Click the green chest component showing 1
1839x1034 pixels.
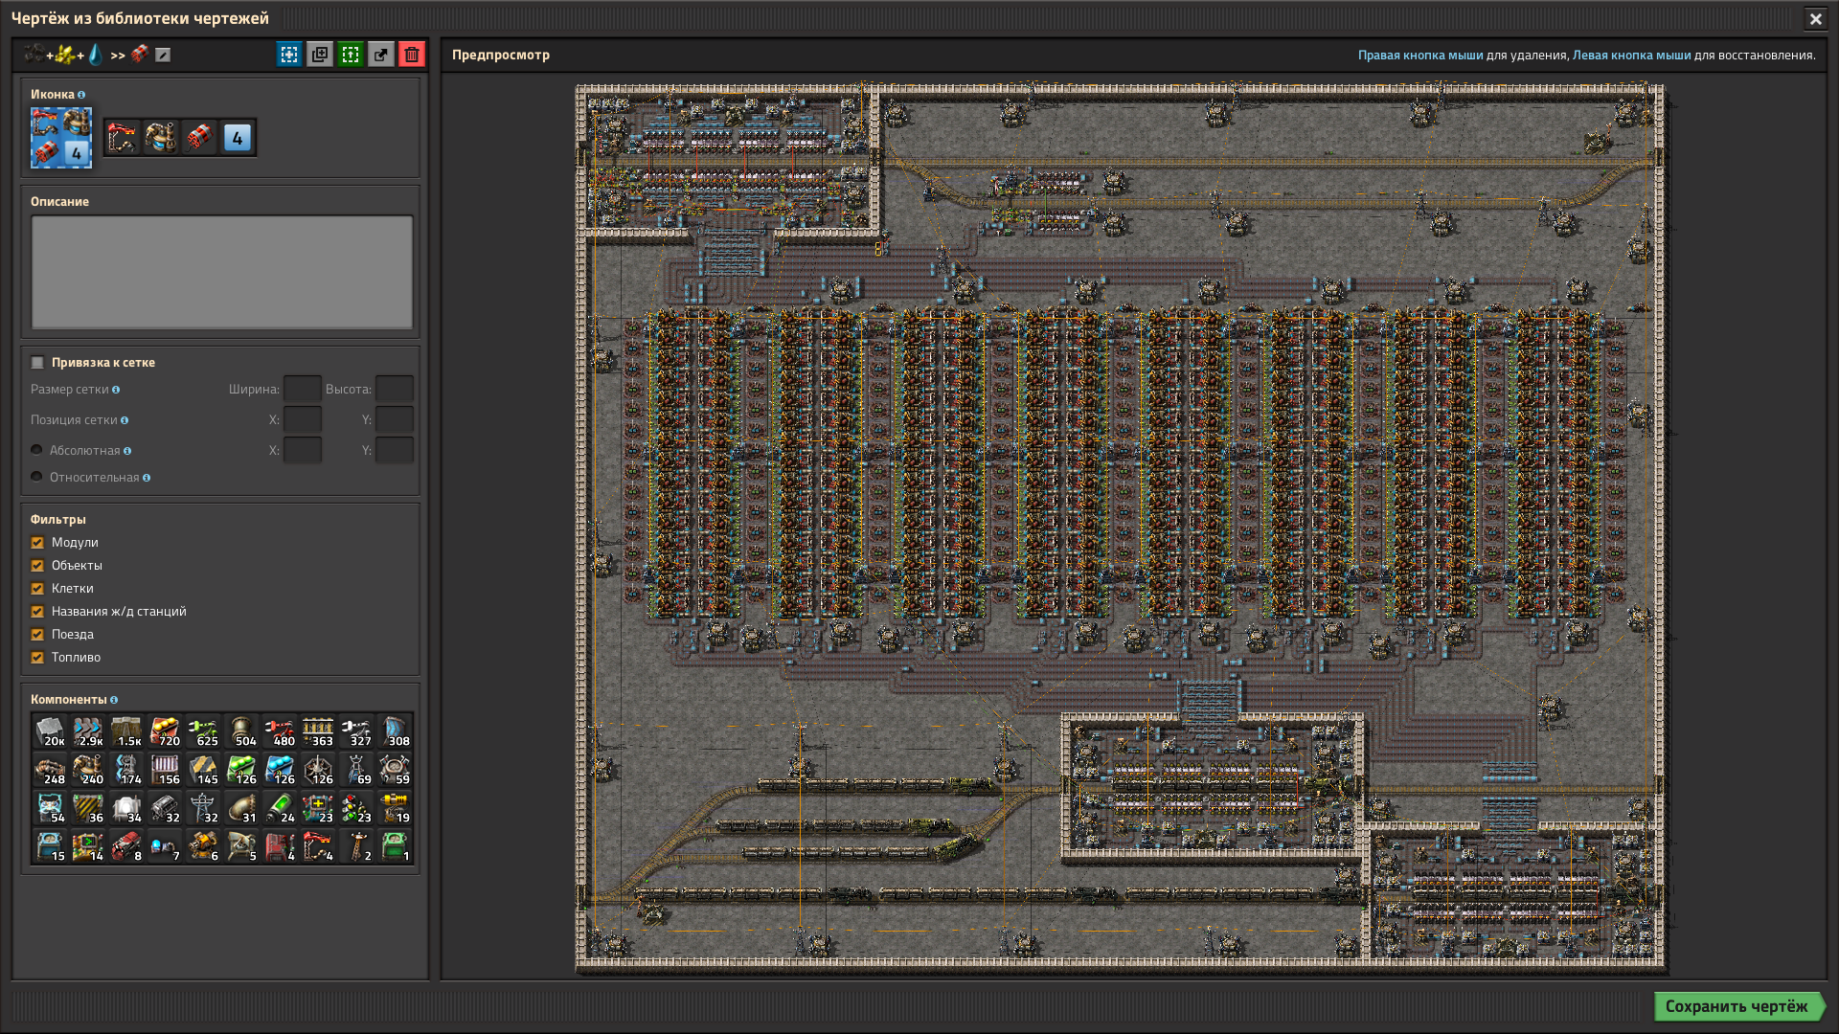[x=395, y=846]
